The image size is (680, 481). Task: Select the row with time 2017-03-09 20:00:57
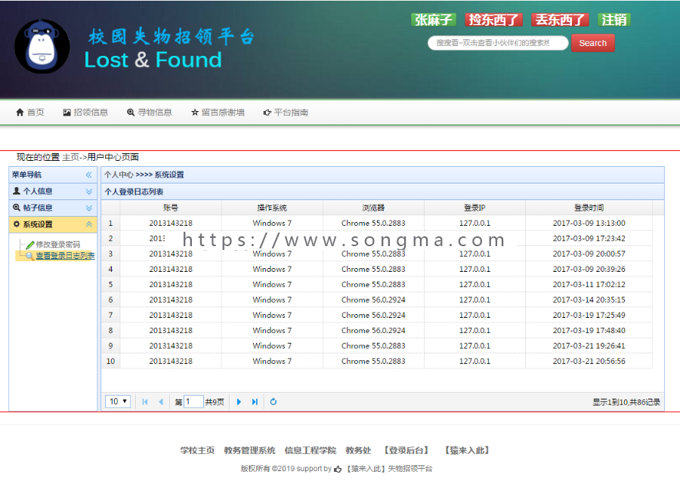[x=377, y=254]
